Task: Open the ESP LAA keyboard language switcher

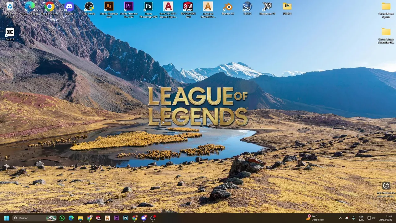Action: tap(361, 218)
